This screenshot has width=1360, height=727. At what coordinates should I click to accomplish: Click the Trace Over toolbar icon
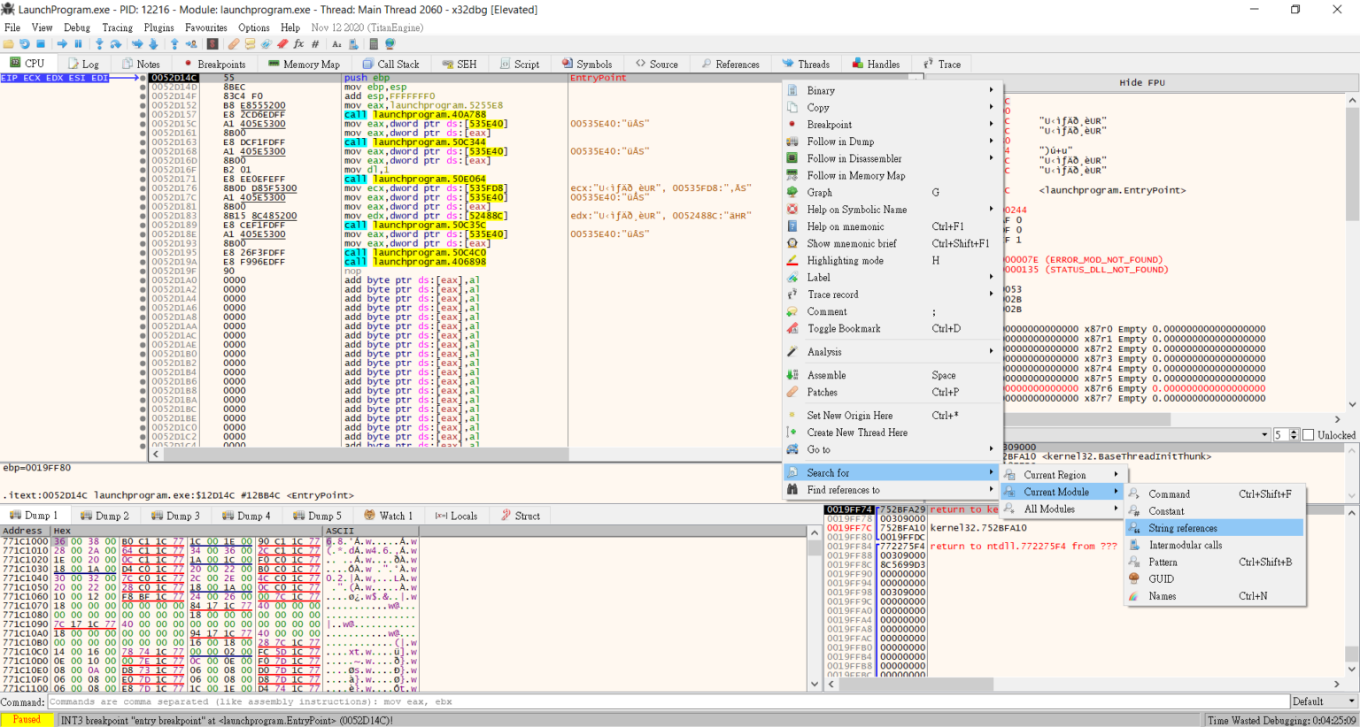click(x=153, y=44)
